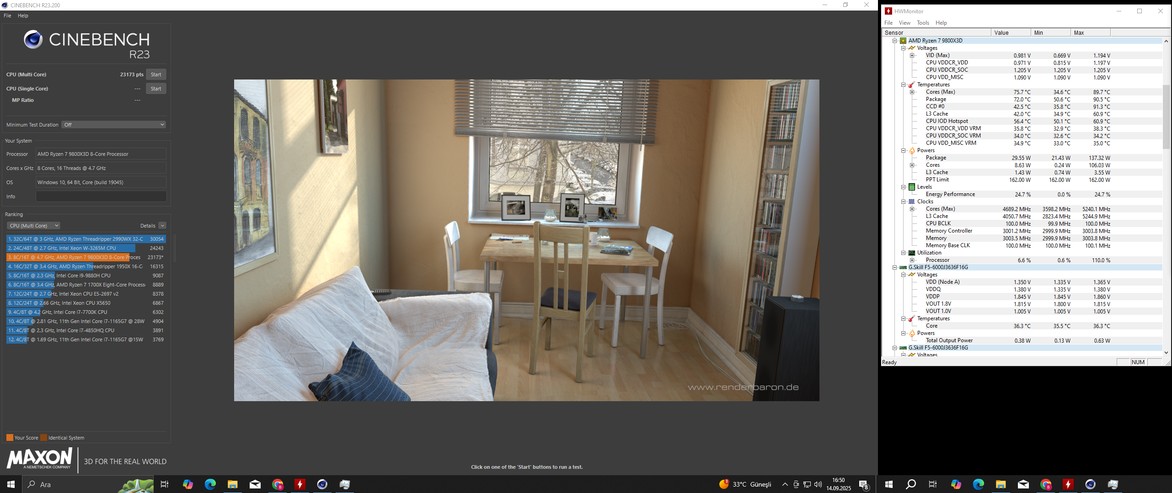
Task: Open the Minimum Test Duration dropdown set to Off
Action: click(113, 125)
